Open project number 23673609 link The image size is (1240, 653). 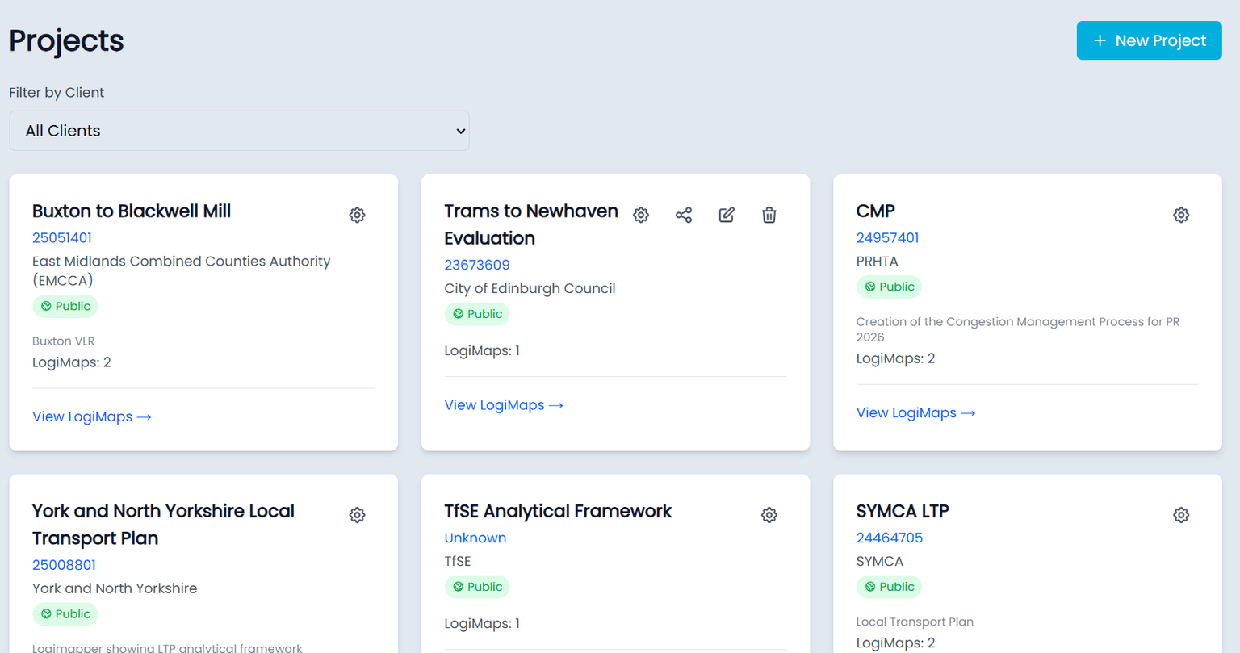tap(477, 265)
